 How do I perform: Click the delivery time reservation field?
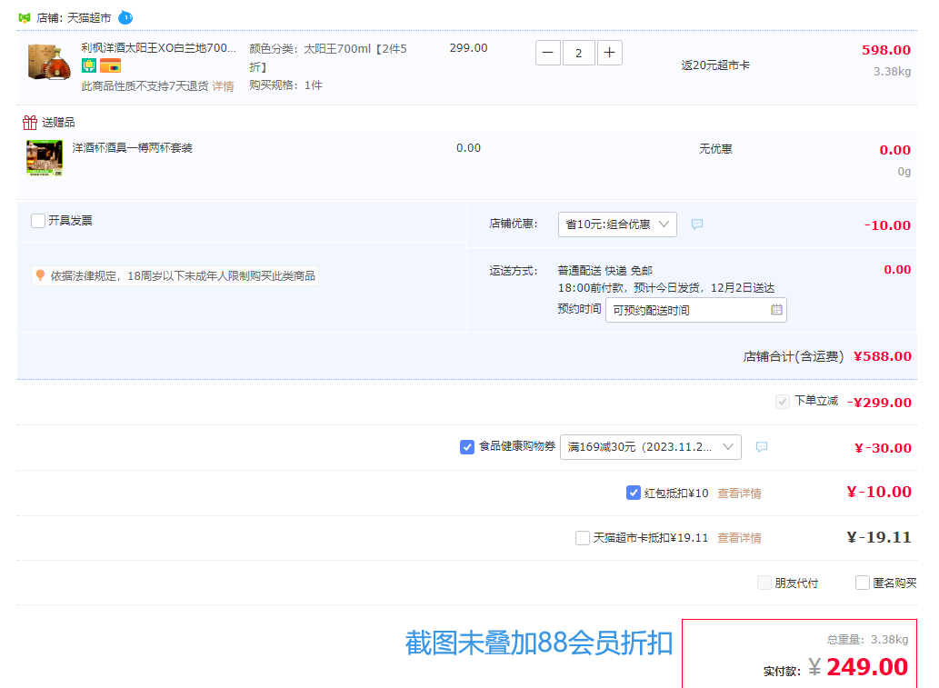point(696,310)
